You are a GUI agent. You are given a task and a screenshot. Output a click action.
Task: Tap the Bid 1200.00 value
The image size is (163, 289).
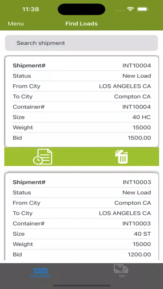[x=139, y=255]
